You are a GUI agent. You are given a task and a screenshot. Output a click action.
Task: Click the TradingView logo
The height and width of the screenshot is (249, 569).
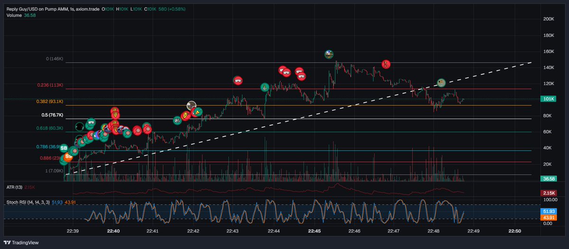coord(23,243)
